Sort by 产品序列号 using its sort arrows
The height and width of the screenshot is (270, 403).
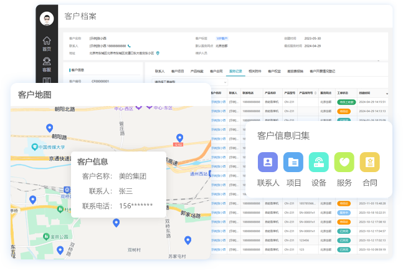(315, 93)
